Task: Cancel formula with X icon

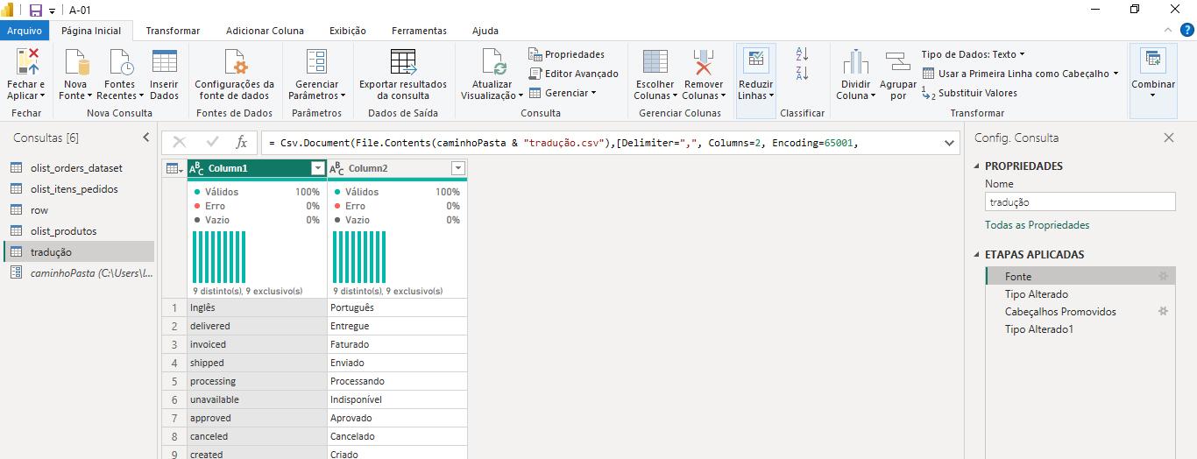Action: coord(180,142)
